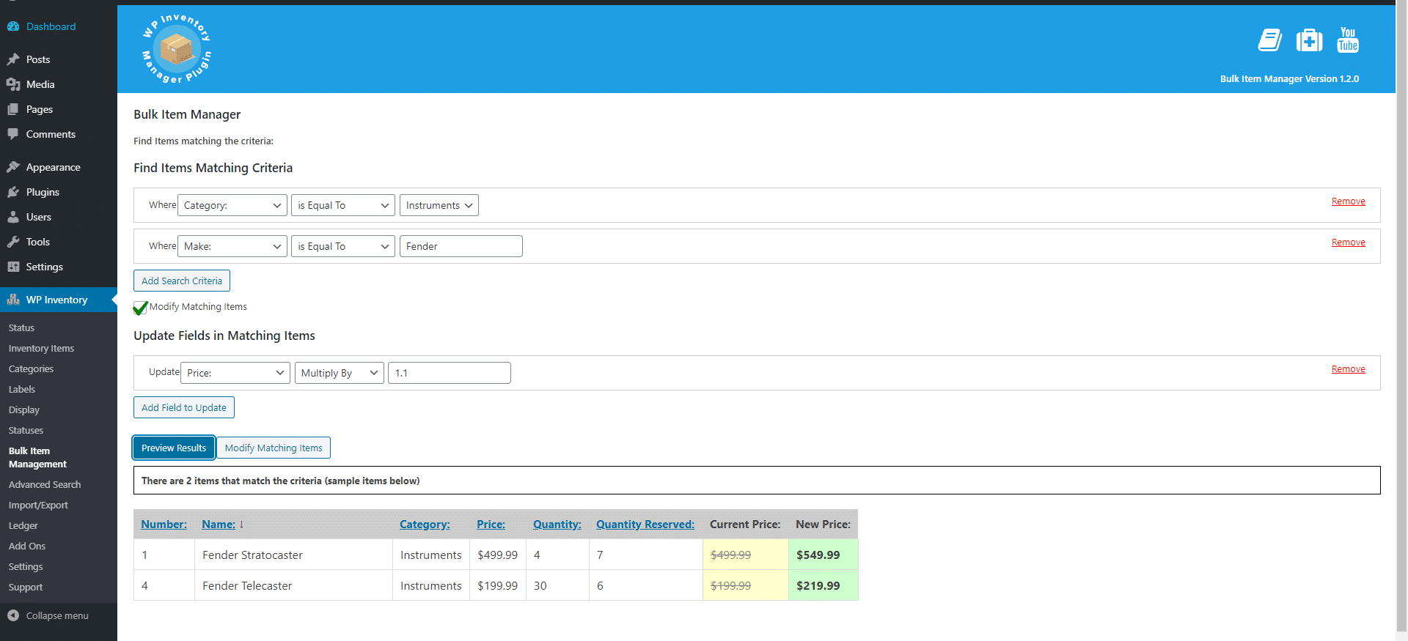Sort table by Category column
The image size is (1408, 641).
pyautogui.click(x=425, y=525)
